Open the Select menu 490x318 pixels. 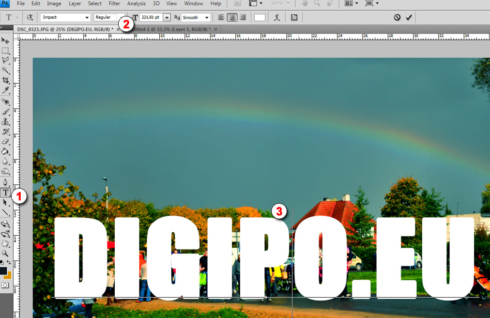click(x=95, y=3)
